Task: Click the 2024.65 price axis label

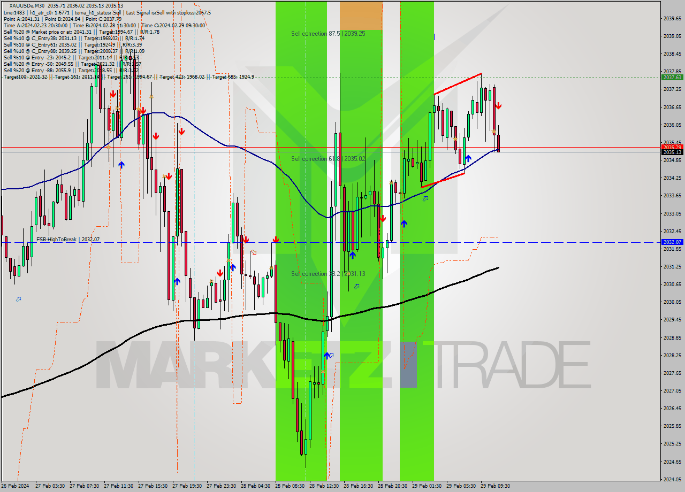Action: pos(672,462)
